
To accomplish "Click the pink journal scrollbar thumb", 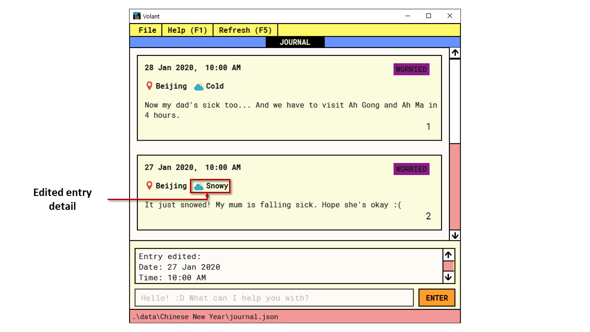I will (455, 186).
